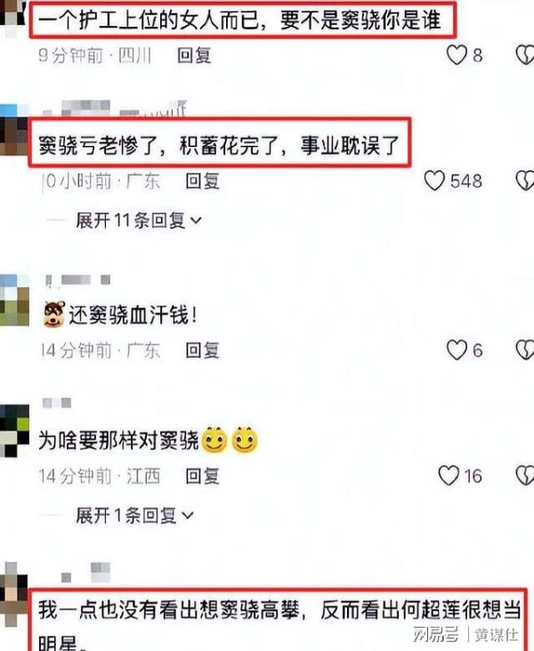Like the comment with 6 likes

point(457,350)
